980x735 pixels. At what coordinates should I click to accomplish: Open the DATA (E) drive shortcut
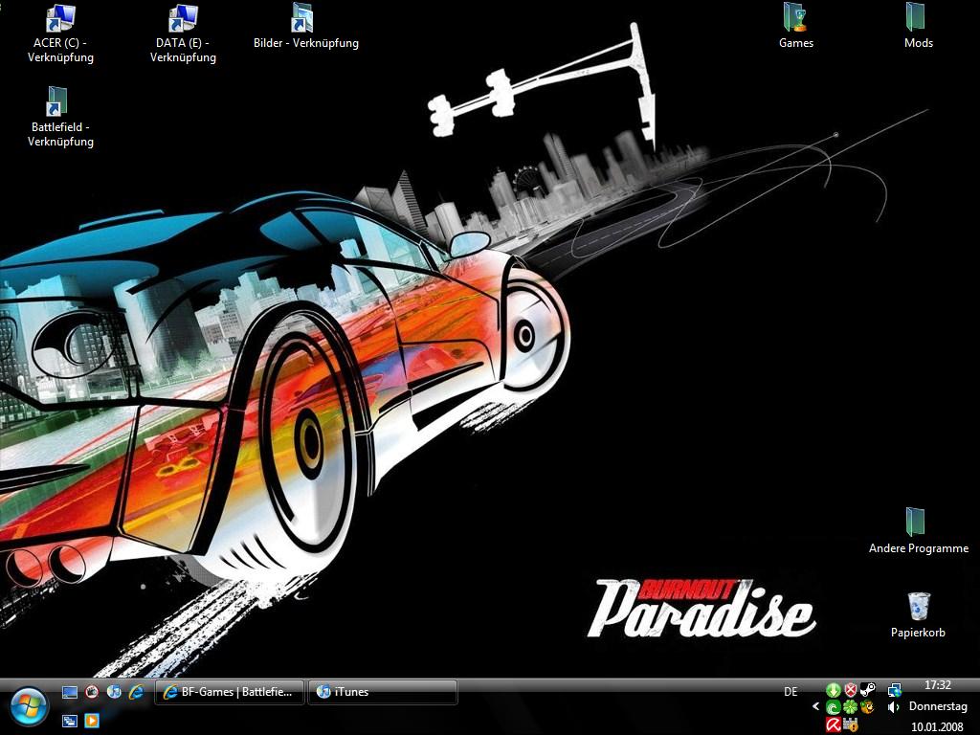pyautogui.click(x=183, y=33)
